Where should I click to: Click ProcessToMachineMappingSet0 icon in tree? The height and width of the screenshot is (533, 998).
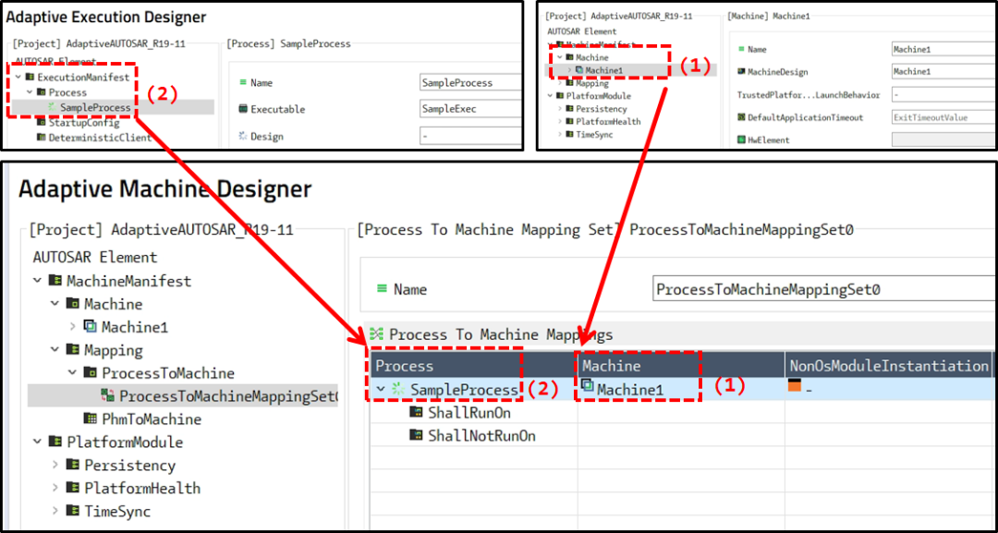coord(107,395)
